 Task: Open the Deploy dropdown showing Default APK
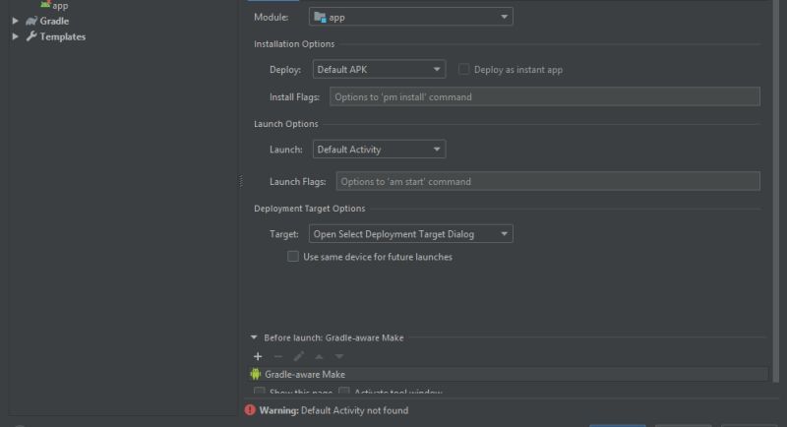(379, 69)
